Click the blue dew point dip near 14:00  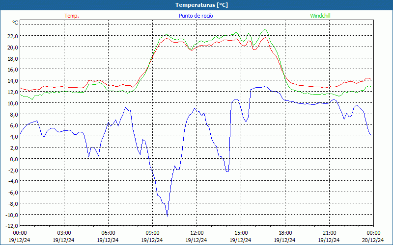[227, 171]
